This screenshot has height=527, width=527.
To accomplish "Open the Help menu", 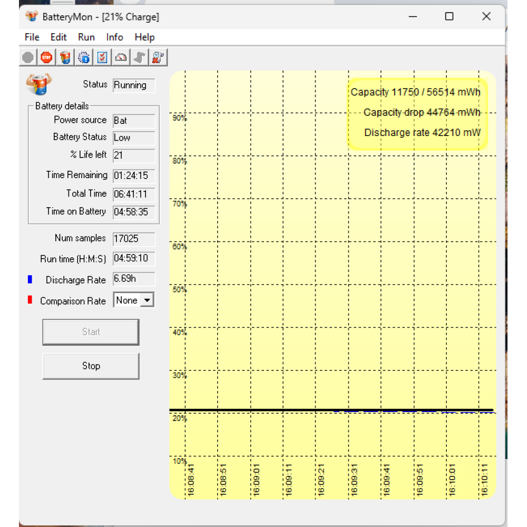I will click(144, 37).
